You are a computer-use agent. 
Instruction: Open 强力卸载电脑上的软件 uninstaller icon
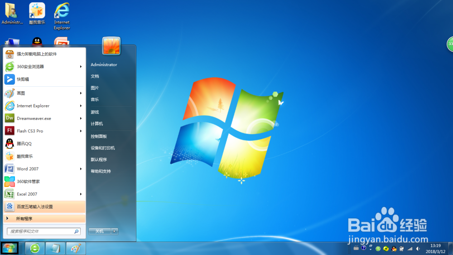[x=10, y=54]
